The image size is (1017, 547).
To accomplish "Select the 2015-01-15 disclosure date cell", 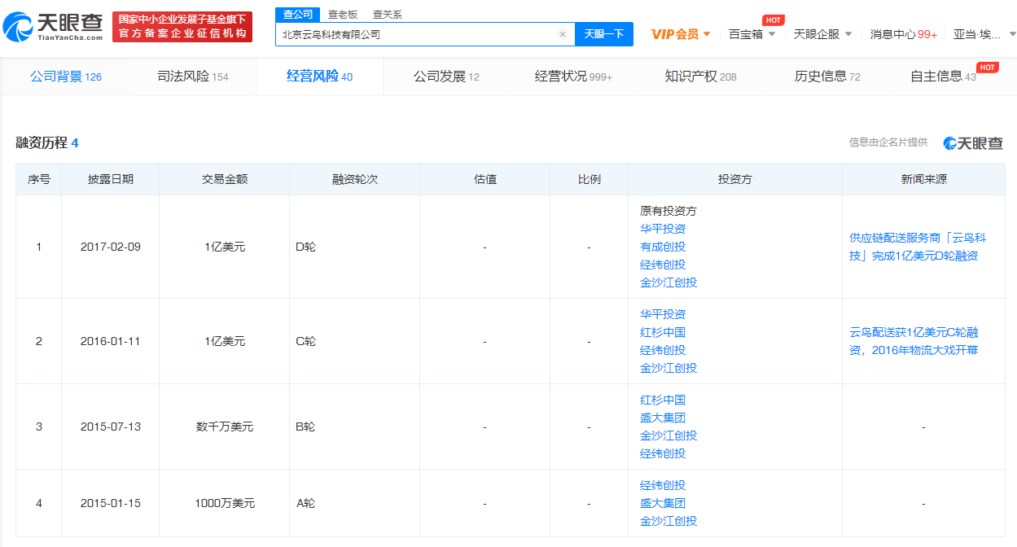I will pyautogui.click(x=111, y=503).
